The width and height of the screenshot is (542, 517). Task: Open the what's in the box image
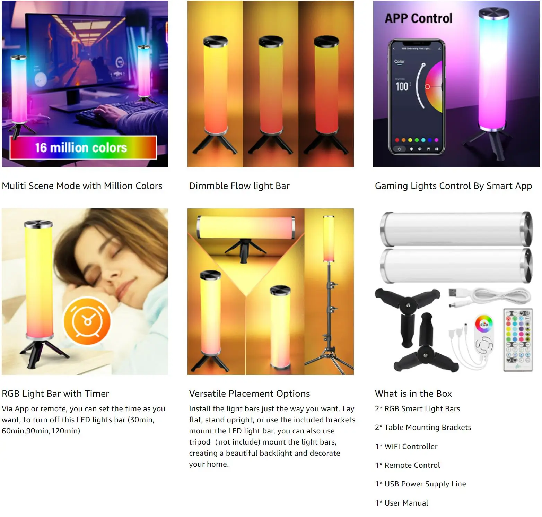pyautogui.click(x=456, y=292)
